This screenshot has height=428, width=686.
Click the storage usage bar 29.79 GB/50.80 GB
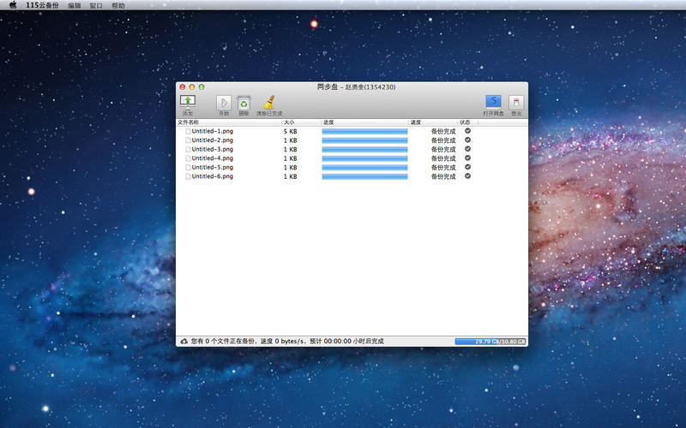[490, 341]
